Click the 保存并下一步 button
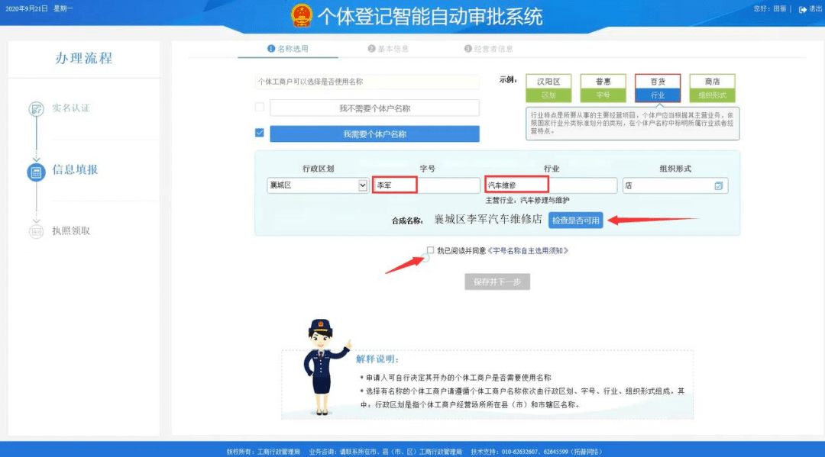Viewport: 825px width, 457px height. click(497, 282)
